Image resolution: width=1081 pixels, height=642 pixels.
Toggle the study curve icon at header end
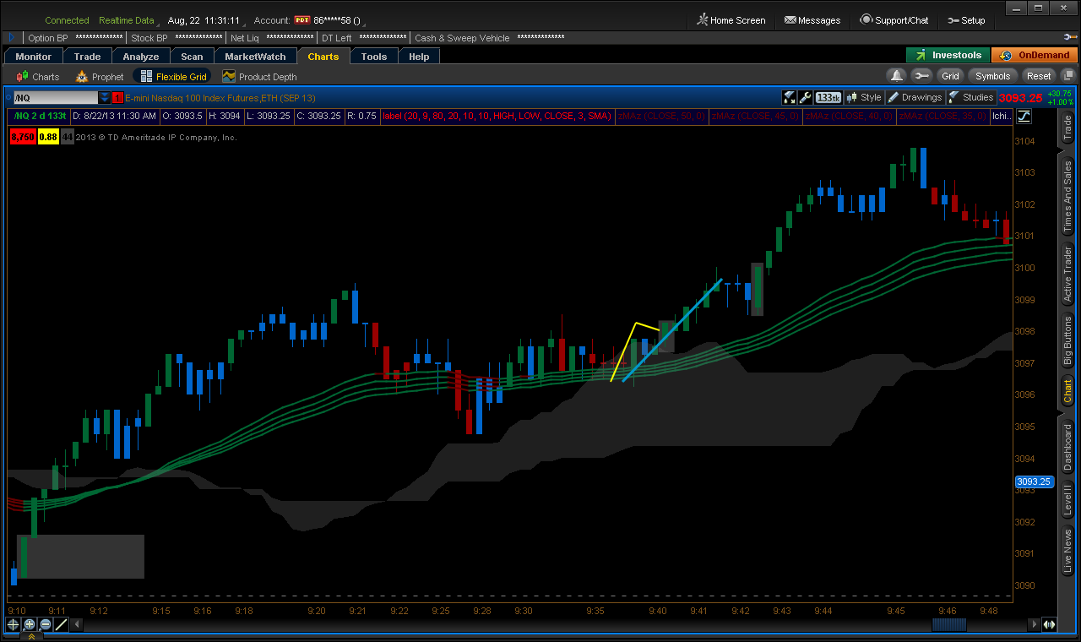[x=1024, y=117]
